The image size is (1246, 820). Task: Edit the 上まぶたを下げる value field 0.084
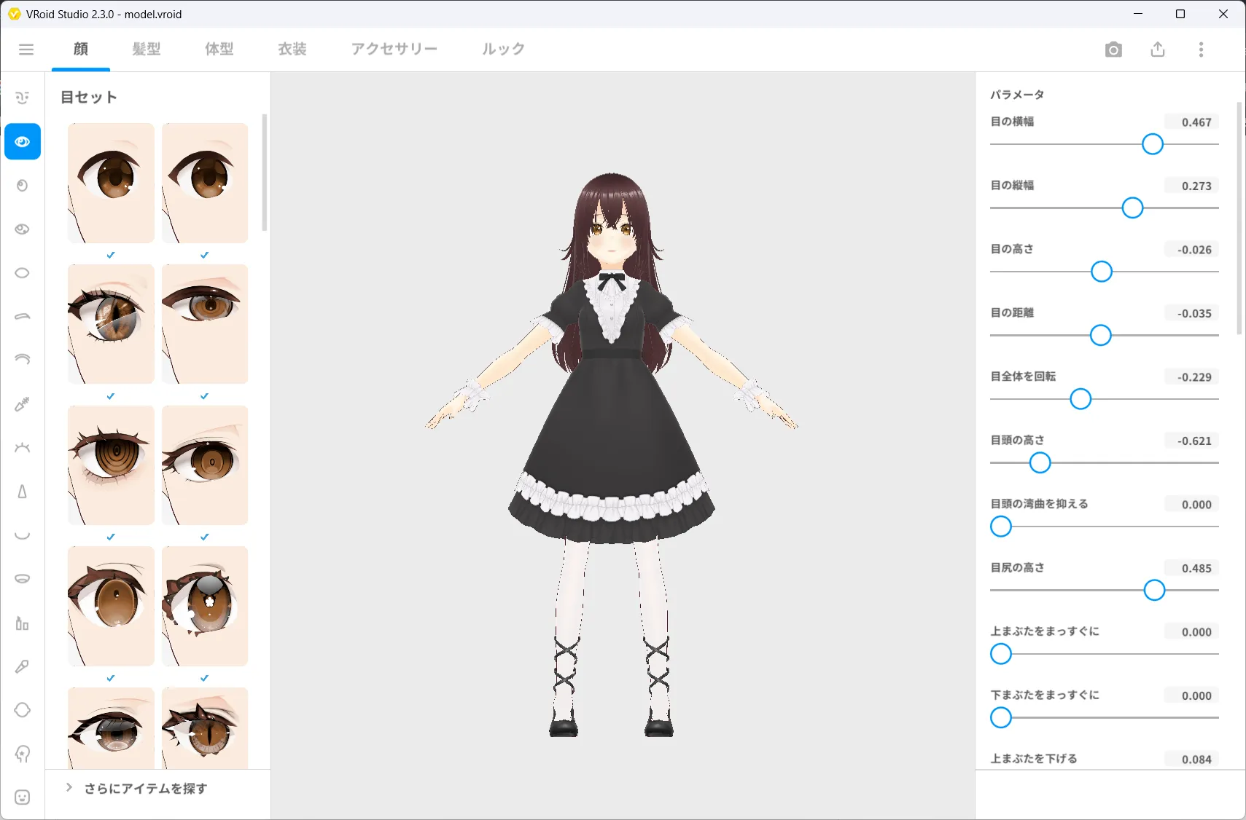[1191, 760]
